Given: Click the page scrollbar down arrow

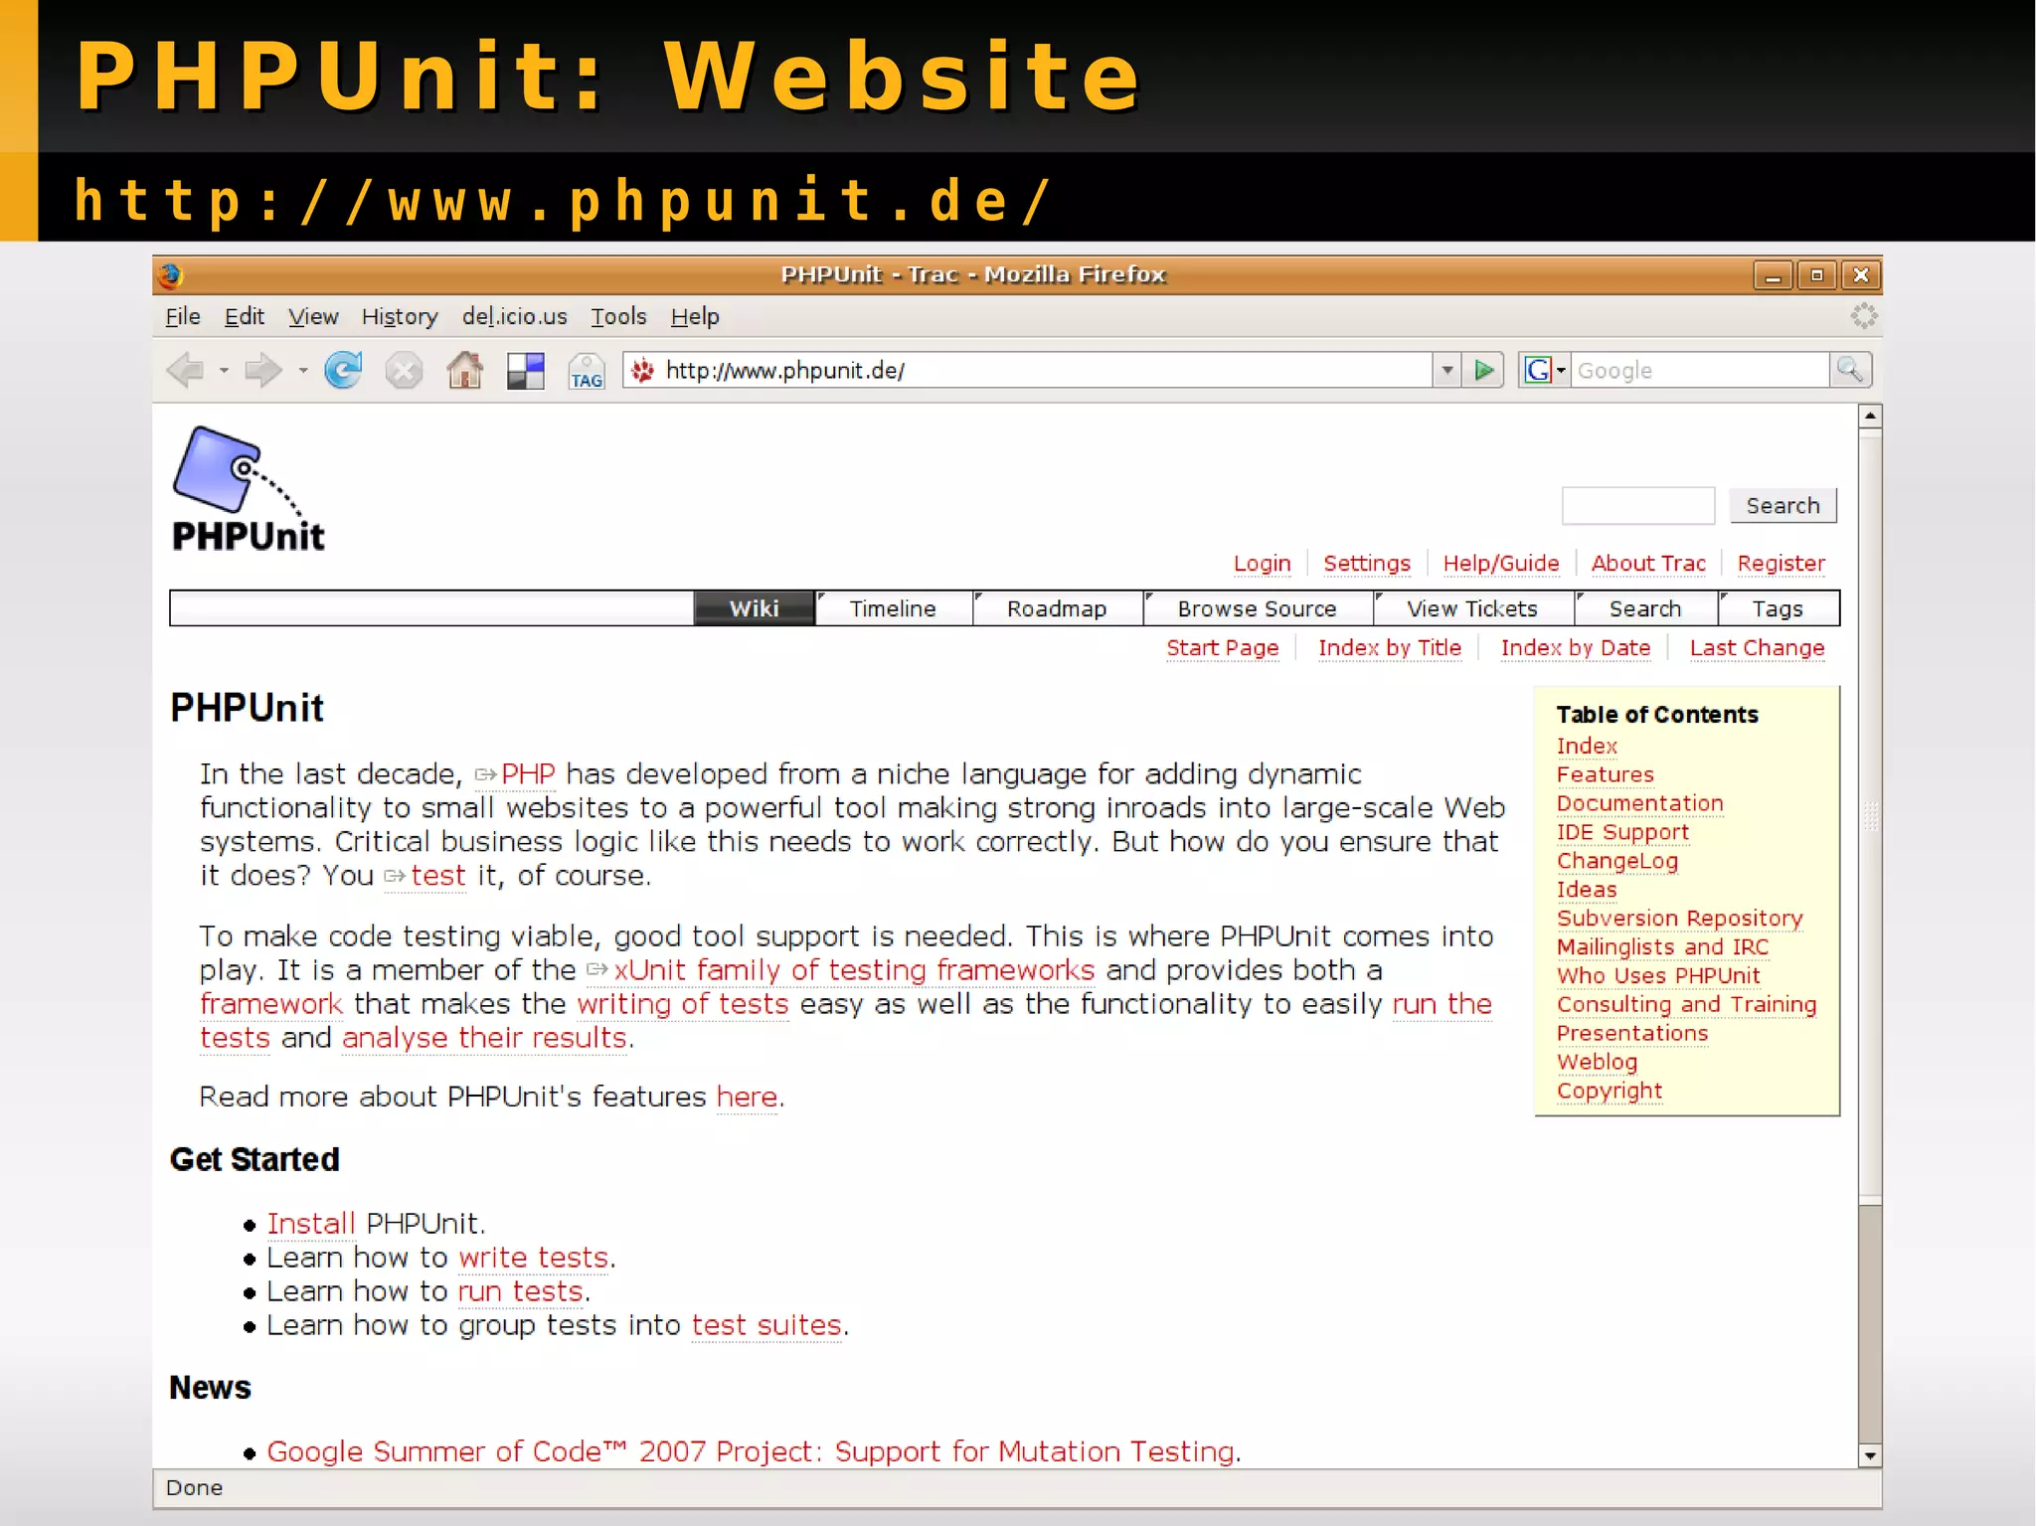Looking at the screenshot, I should coord(1870,1455).
